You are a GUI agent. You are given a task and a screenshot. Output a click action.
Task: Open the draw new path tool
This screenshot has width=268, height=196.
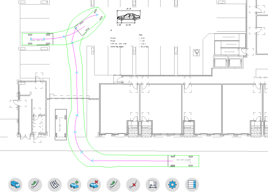click(x=35, y=185)
